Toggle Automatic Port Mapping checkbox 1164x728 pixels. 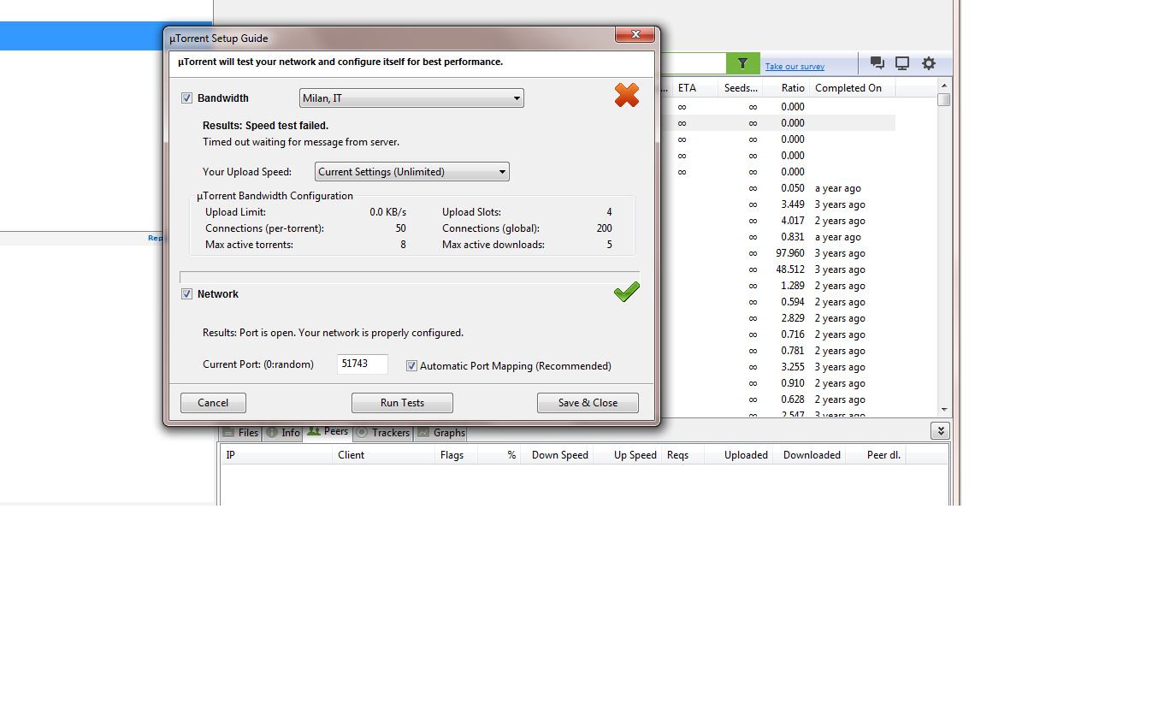(411, 366)
